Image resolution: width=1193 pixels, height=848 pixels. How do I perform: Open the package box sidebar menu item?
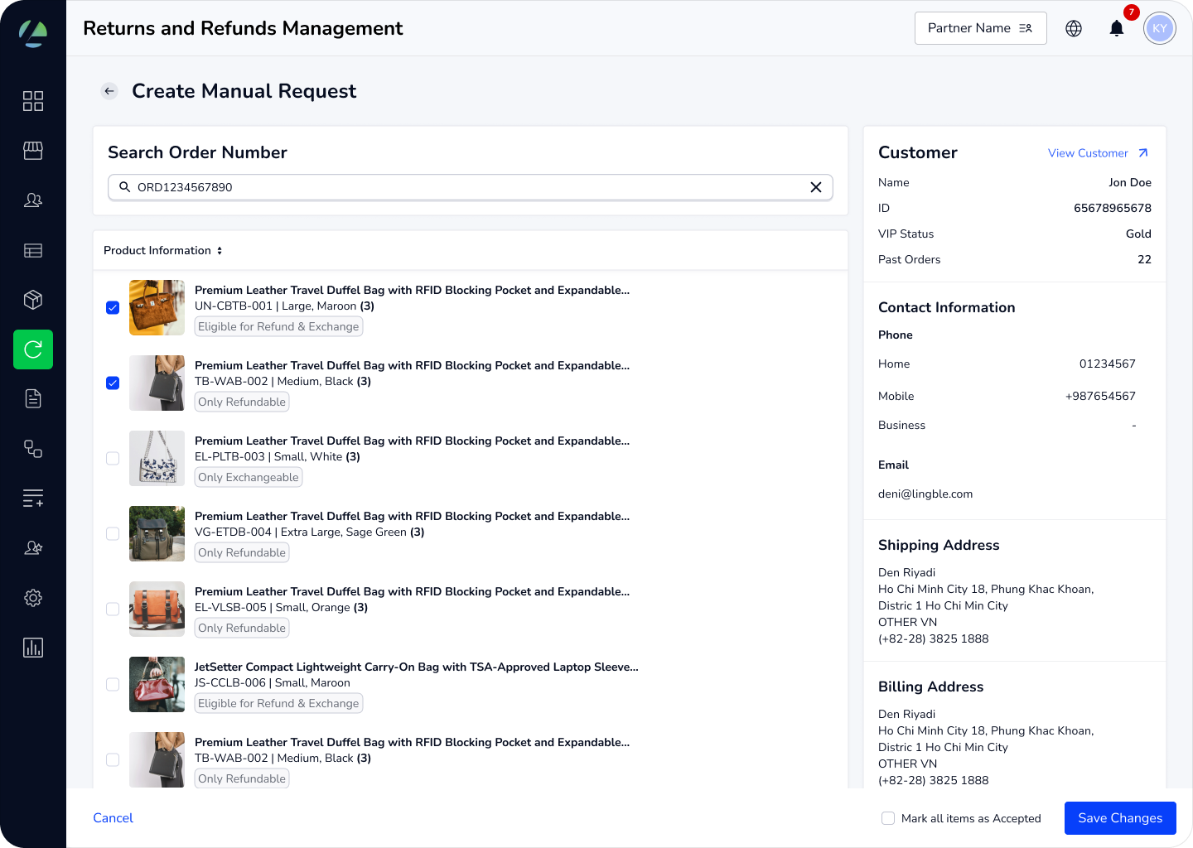(x=33, y=300)
